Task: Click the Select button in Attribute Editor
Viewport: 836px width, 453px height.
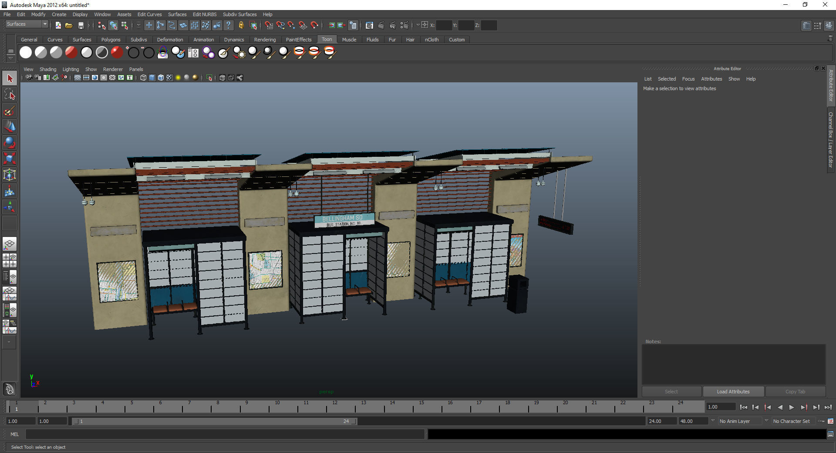Action: tap(671, 392)
